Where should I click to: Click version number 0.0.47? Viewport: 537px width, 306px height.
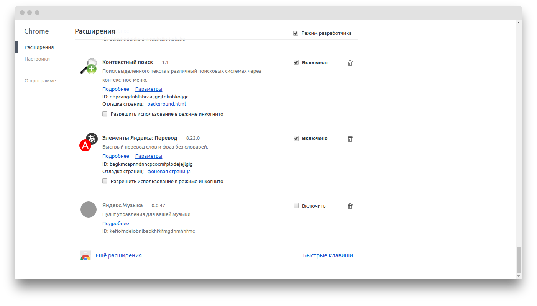(x=158, y=206)
